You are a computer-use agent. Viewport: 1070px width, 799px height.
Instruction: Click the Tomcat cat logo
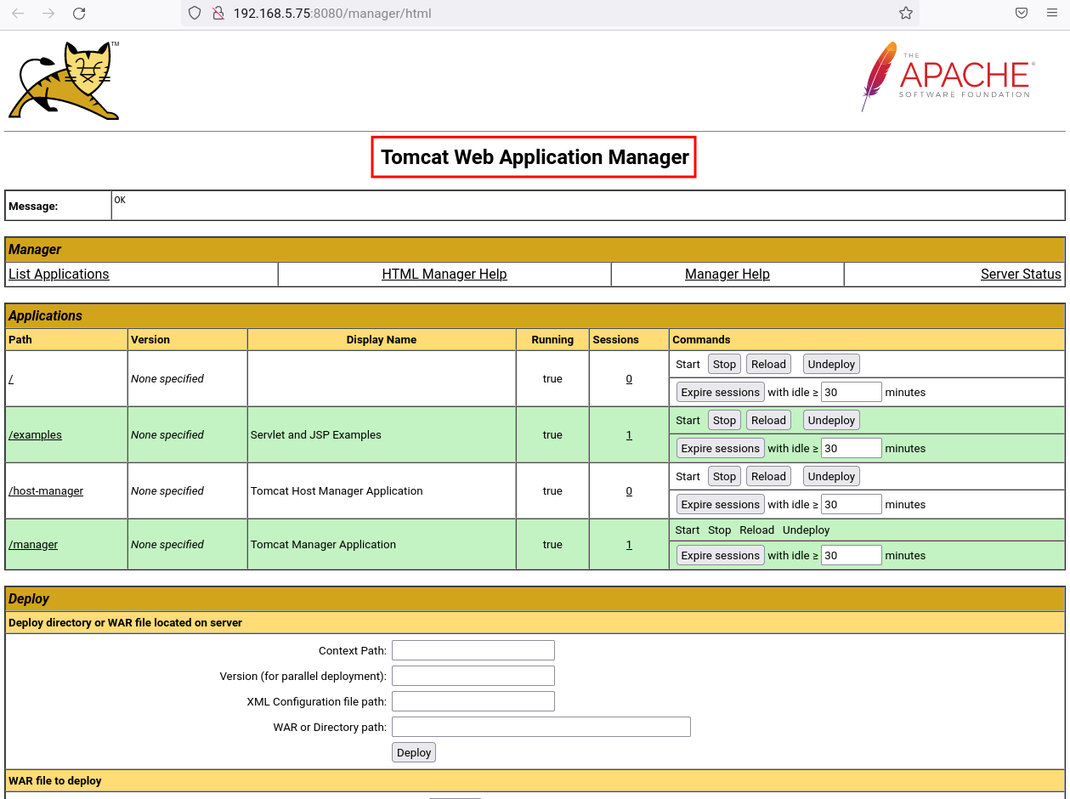65,80
